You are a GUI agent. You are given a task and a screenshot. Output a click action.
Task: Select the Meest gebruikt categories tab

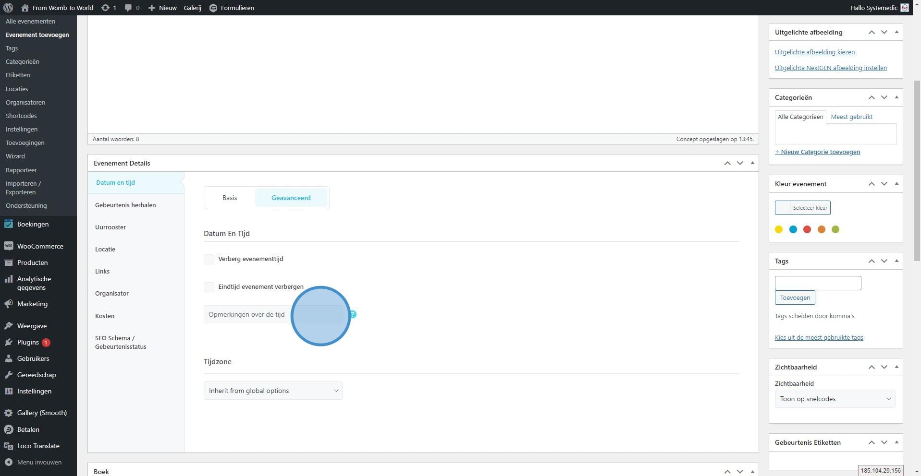coord(851,117)
